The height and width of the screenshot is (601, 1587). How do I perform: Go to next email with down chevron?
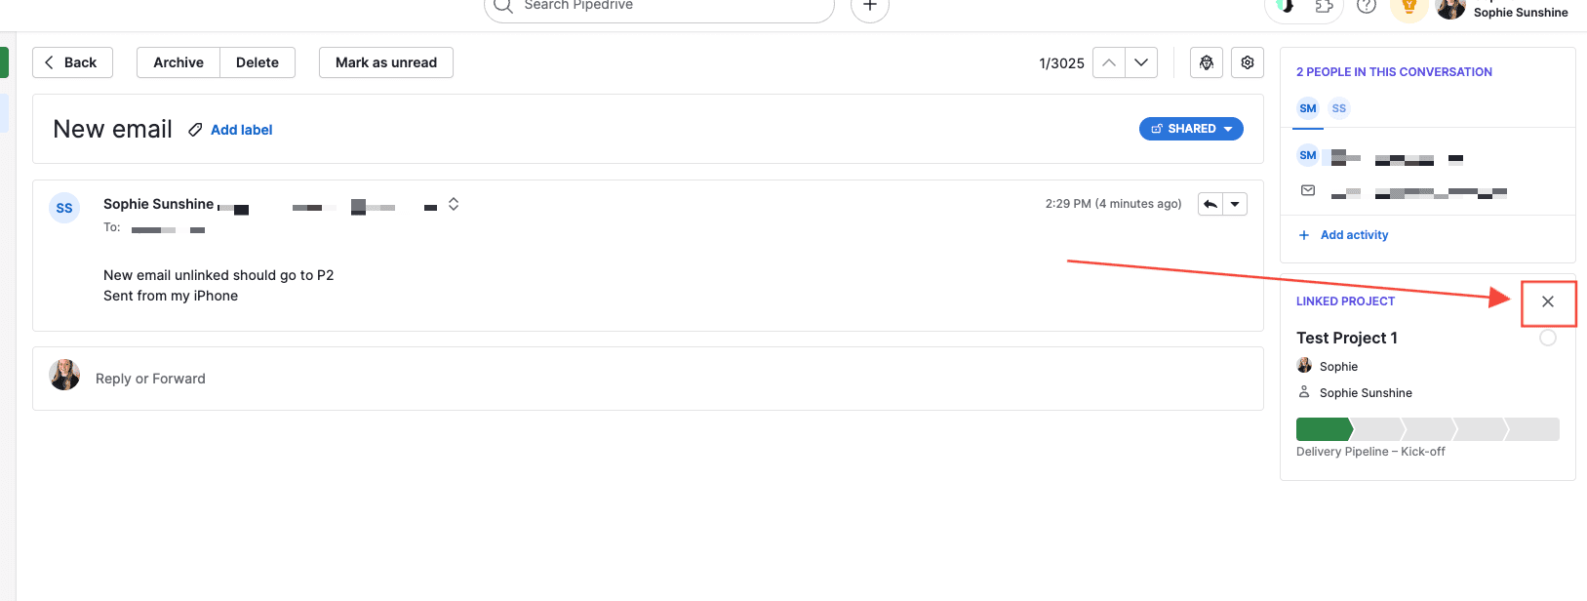click(x=1141, y=62)
